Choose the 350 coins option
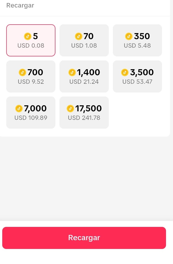Image resolution: width=173 pixels, height=264 pixels. pyautogui.click(x=137, y=40)
